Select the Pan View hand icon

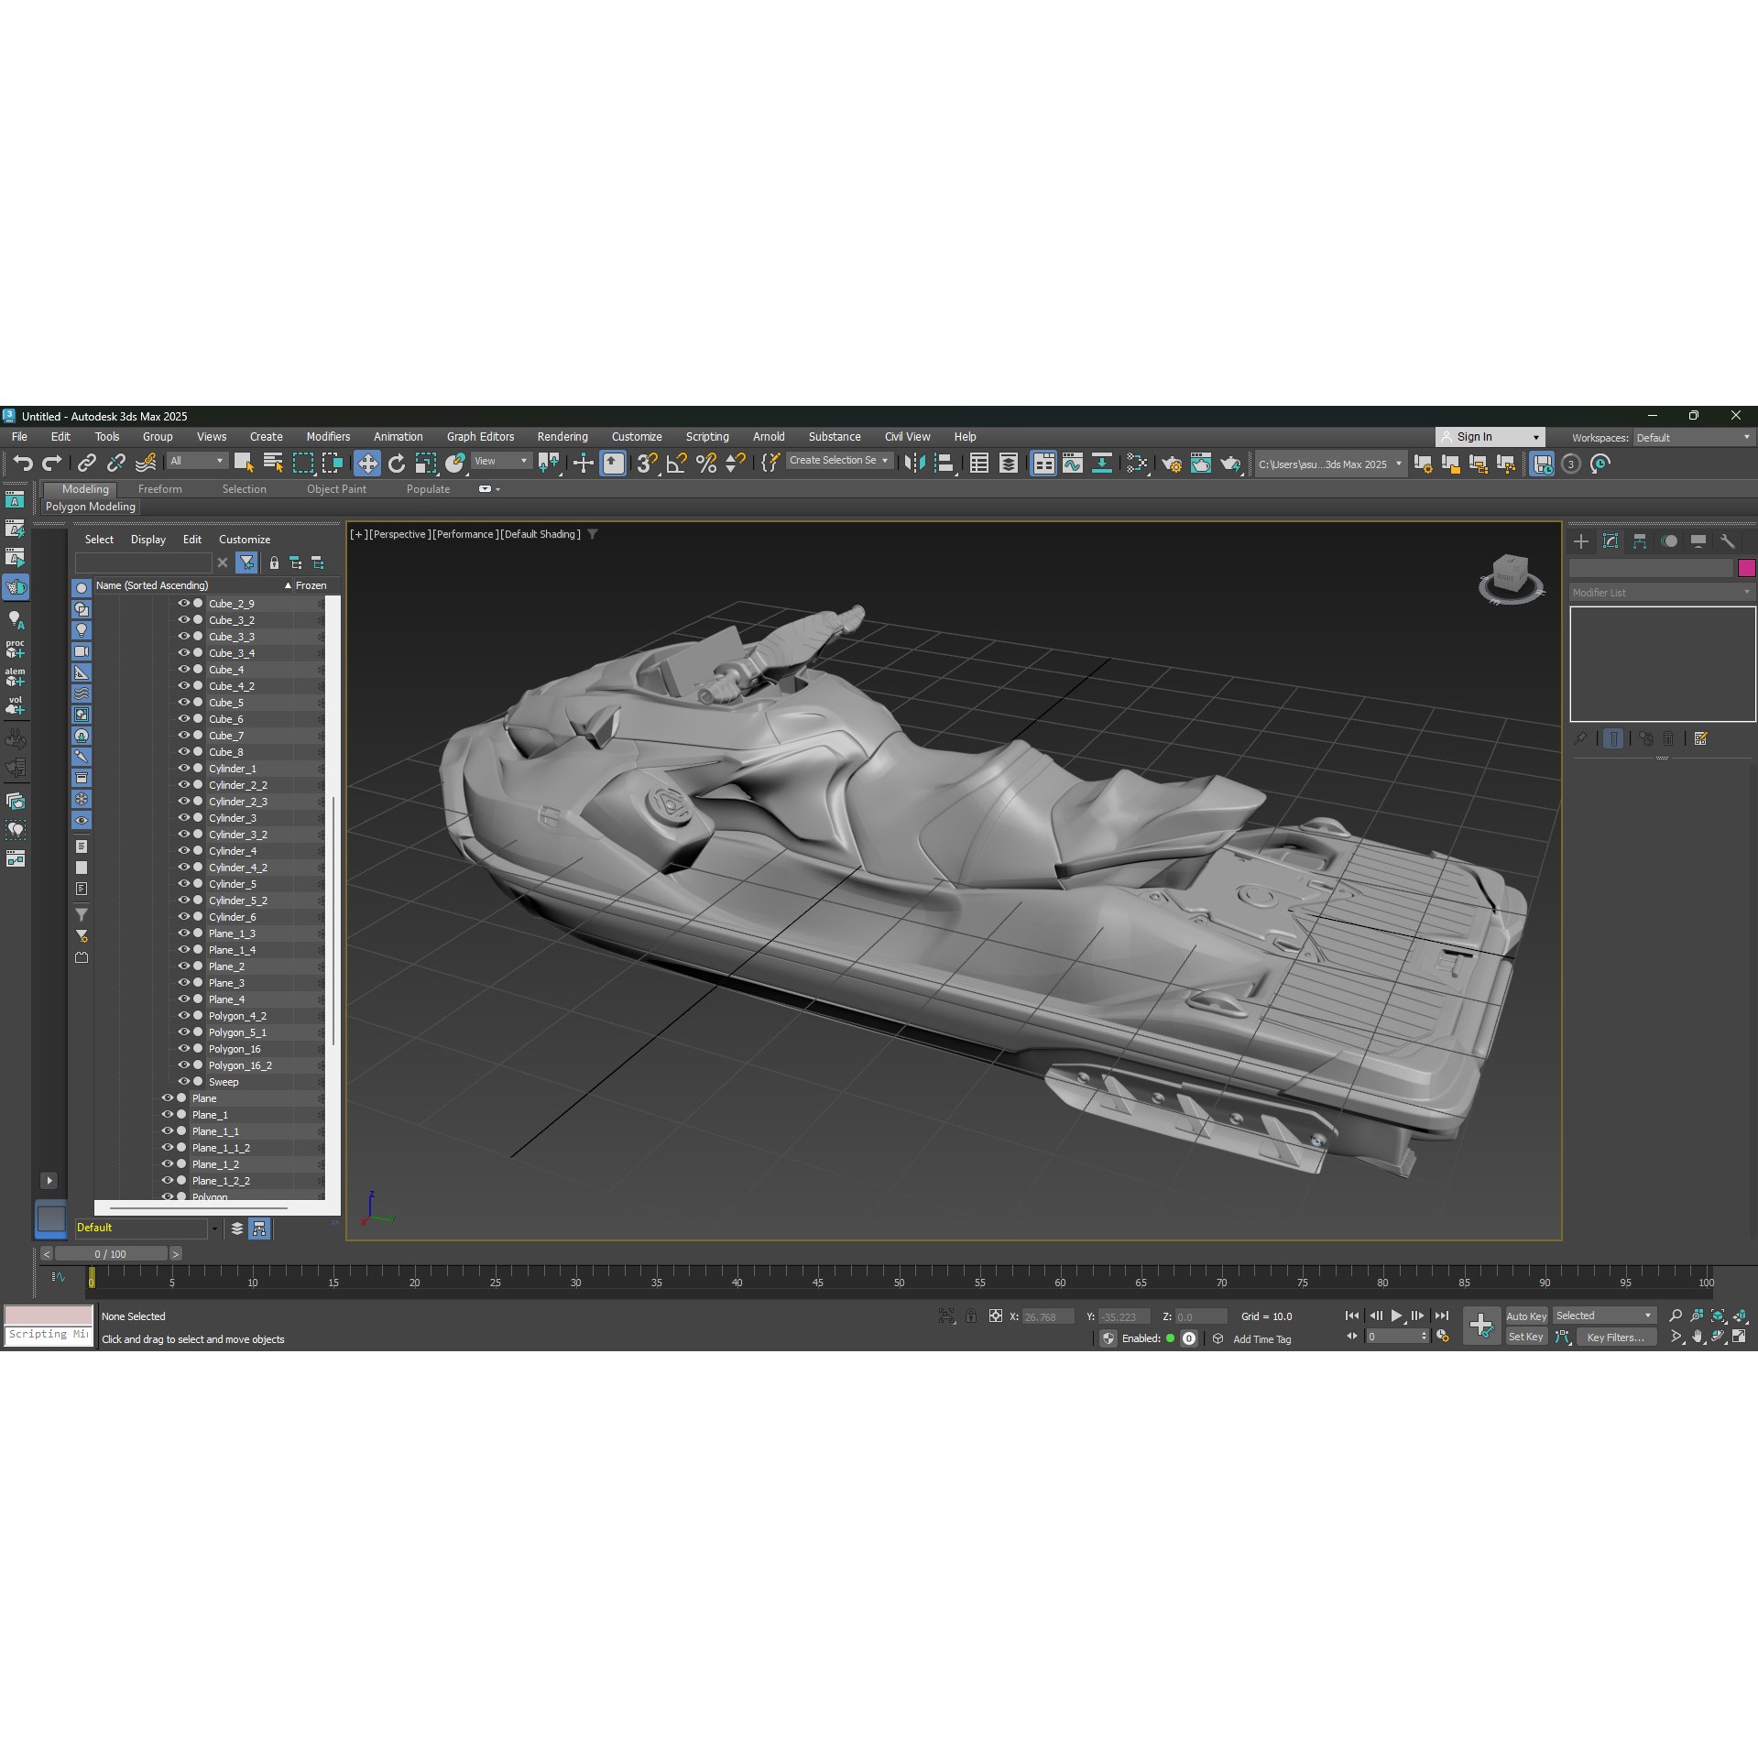[1697, 1337]
